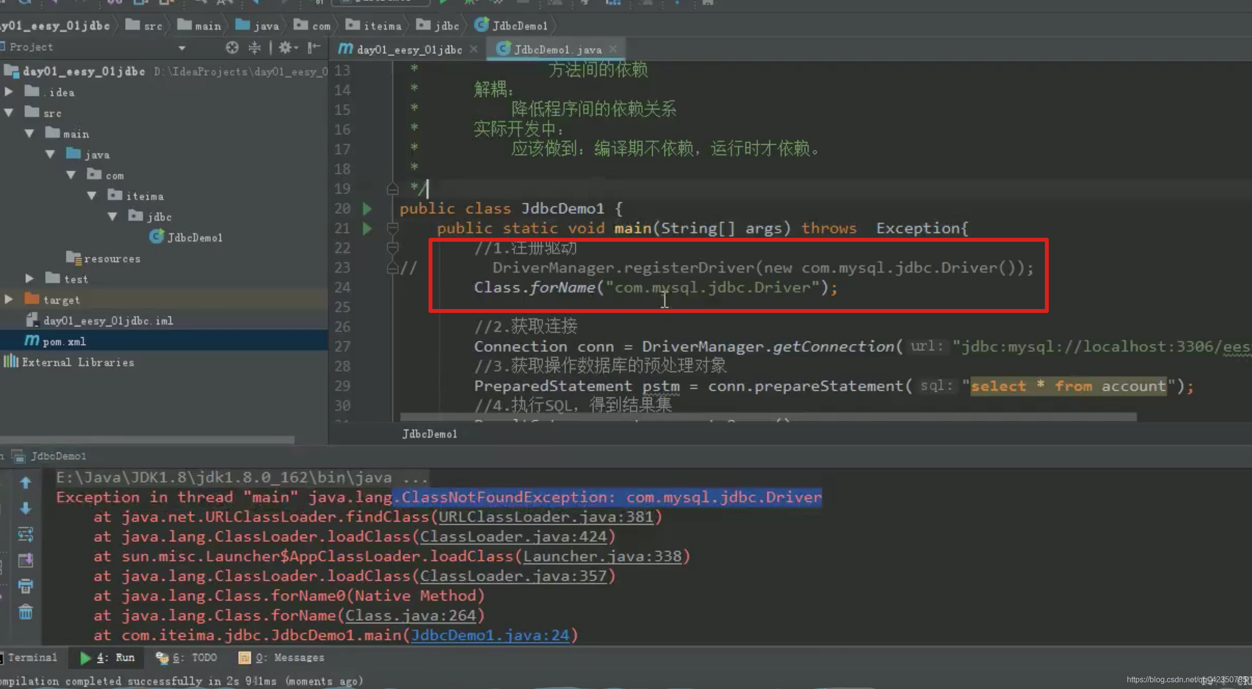1252x689 pixels.
Task: Open JdbcDemo1.java:24 stack trace link
Action: pyautogui.click(x=490, y=635)
